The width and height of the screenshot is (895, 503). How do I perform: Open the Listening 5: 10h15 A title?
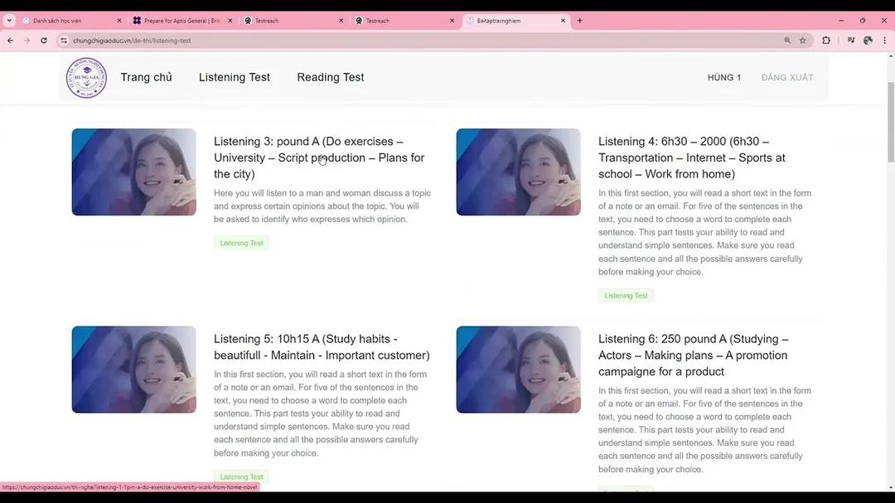pos(322,347)
